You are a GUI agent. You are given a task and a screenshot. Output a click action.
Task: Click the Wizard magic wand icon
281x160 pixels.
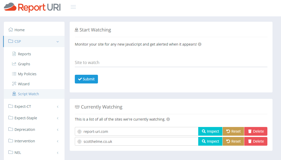pos(14,84)
